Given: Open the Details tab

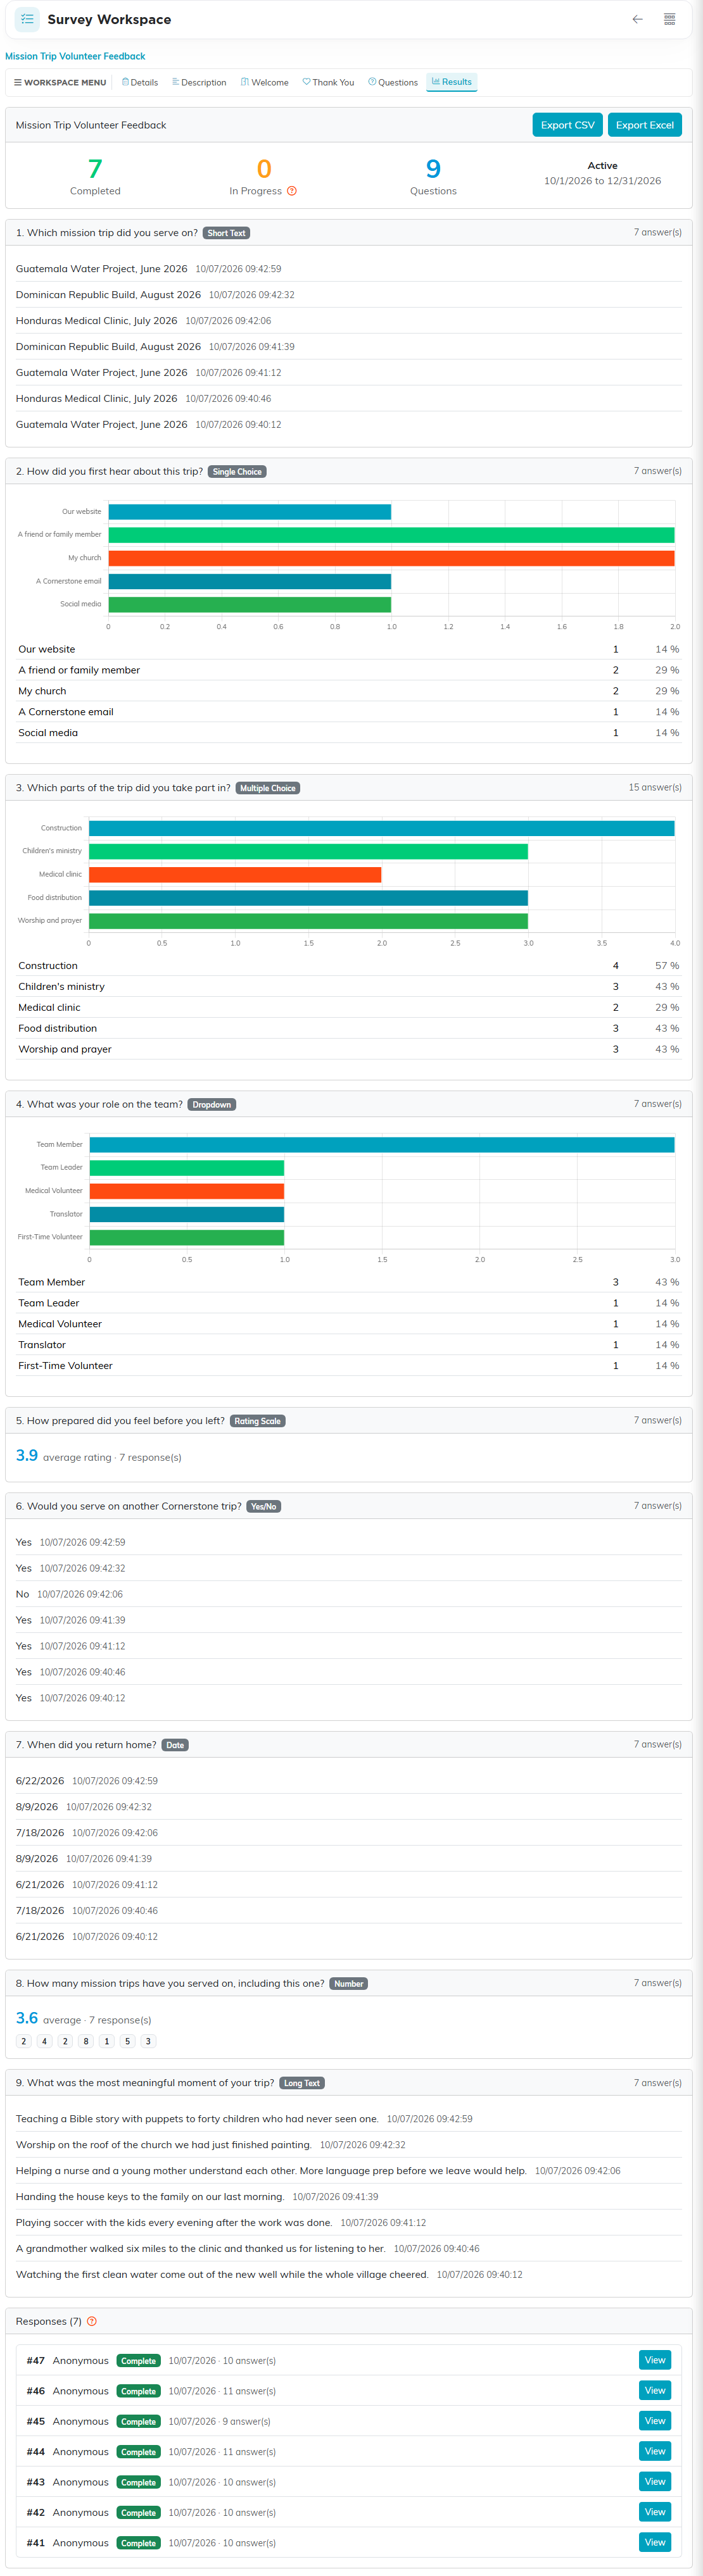Looking at the screenshot, I should tap(140, 83).
